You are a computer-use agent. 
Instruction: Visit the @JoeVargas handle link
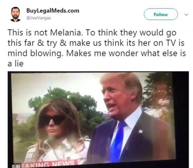pos(39,18)
